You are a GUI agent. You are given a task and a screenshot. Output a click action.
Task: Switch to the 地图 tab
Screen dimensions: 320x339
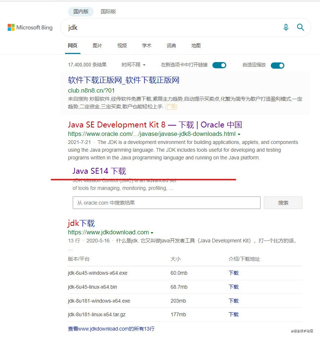[196, 45]
